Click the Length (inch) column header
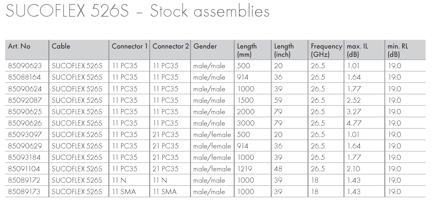433x202 pixels. click(284, 50)
